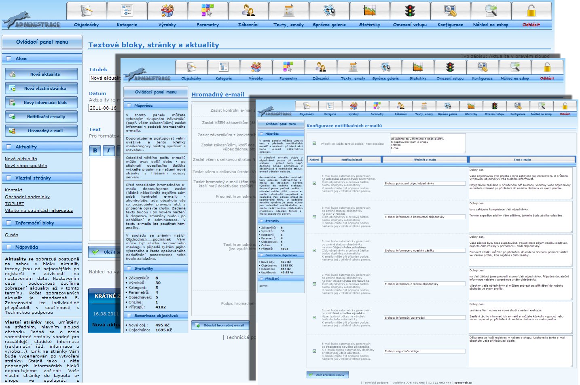Toggle the checkbox for the 'registraci nového zákazníka' notification
Image resolution: width=580 pixels, height=385 pixels.
[314, 351]
